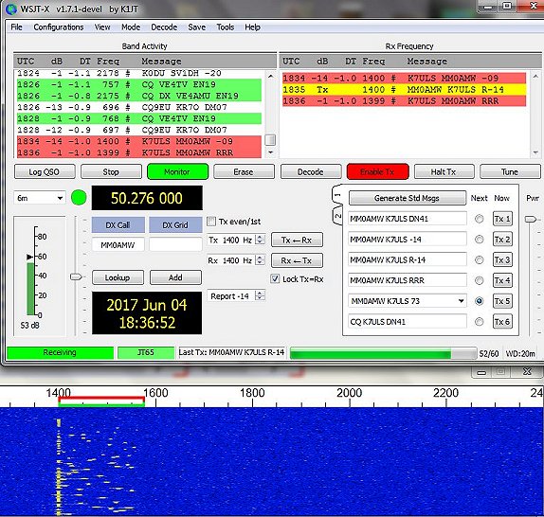
Task: Open the Decode menu
Action: click(164, 27)
